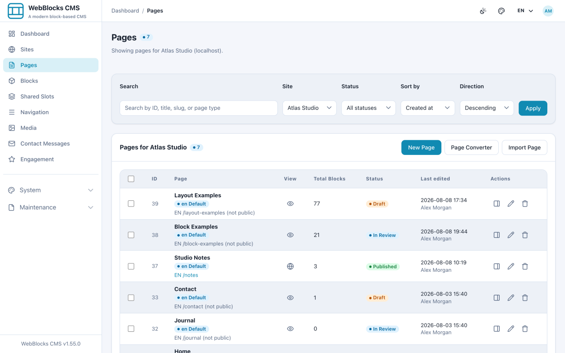Click the Apply filter button
The image size is (565, 353).
[533, 108]
